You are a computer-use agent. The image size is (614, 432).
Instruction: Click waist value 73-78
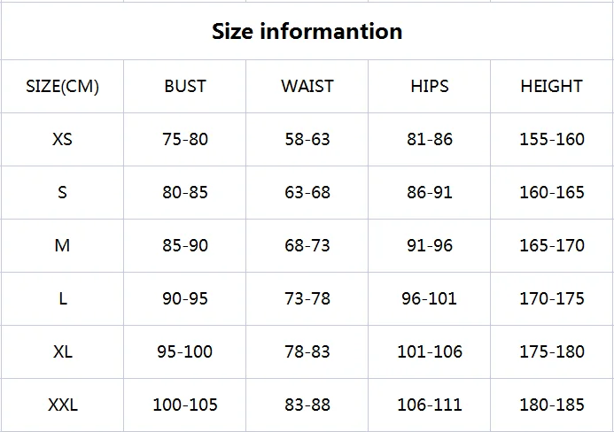coord(307,299)
